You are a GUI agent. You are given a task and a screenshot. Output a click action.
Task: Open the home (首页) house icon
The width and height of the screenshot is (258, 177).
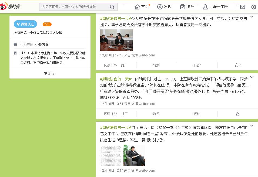click(137, 7)
